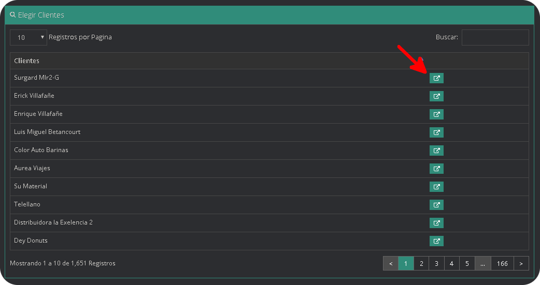Viewport: 540px width, 285px height.
Task: Go to last page 166
Action: (x=502, y=263)
